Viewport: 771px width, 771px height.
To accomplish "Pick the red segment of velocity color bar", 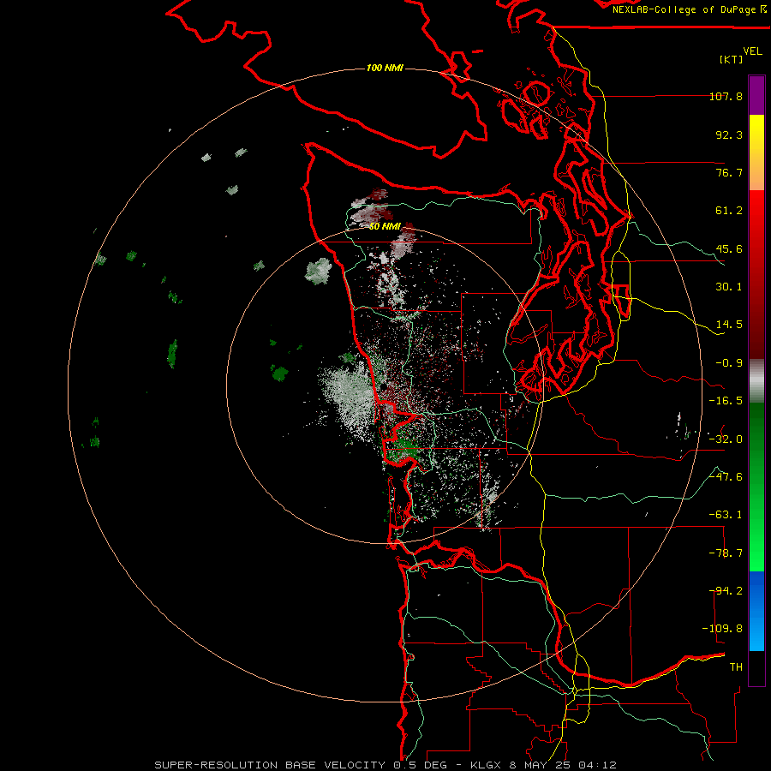I will point(756,274).
